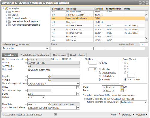Expand the Serviceplanvorlage tree node
This screenshot has height=118, width=150.
pyautogui.click(x=7, y=18)
